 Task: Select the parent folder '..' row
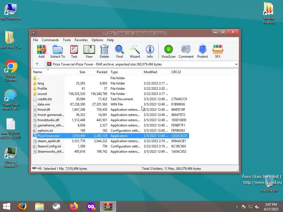tap(111, 78)
